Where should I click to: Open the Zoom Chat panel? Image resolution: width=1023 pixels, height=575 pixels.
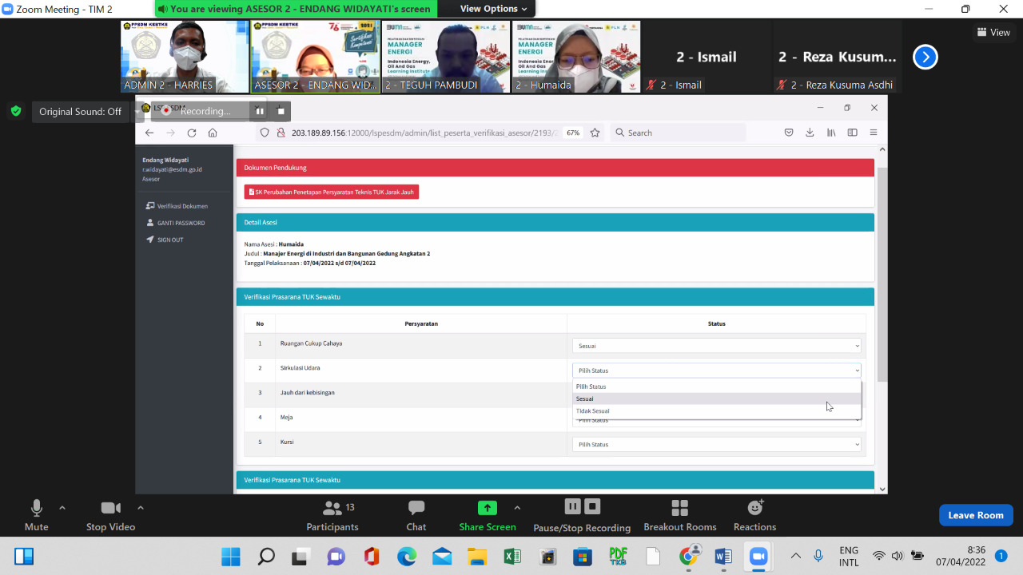point(416,515)
